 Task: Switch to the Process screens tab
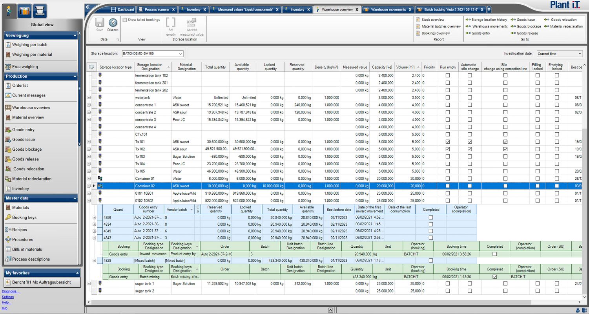[157, 9]
